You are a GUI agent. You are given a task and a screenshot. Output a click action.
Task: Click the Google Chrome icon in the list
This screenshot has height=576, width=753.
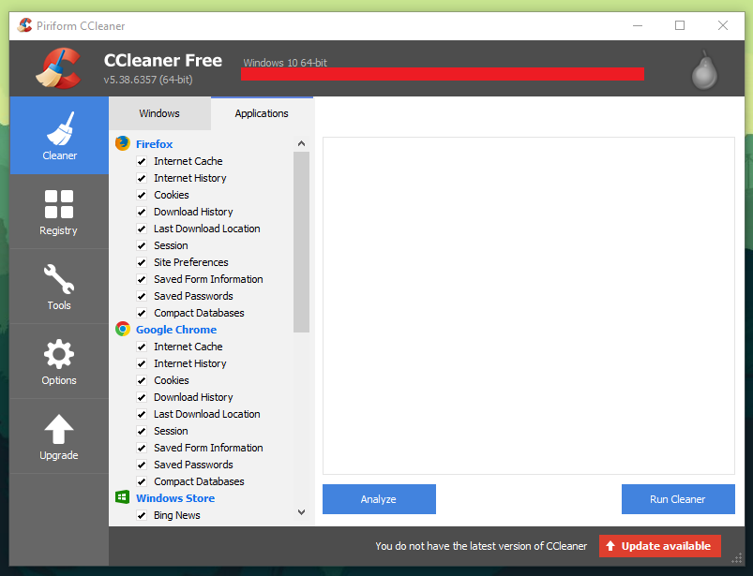[123, 329]
